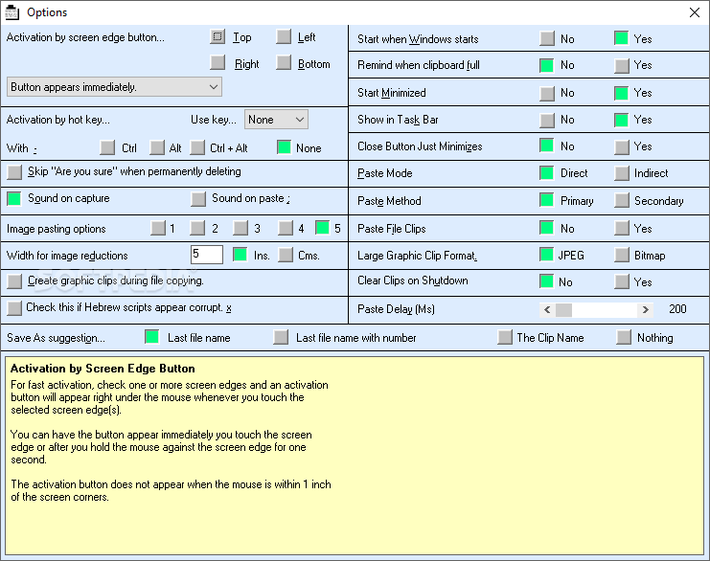Set Clear Clips on Shutdown to No
Image resolution: width=710 pixels, height=561 pixels.
(547, 281)
